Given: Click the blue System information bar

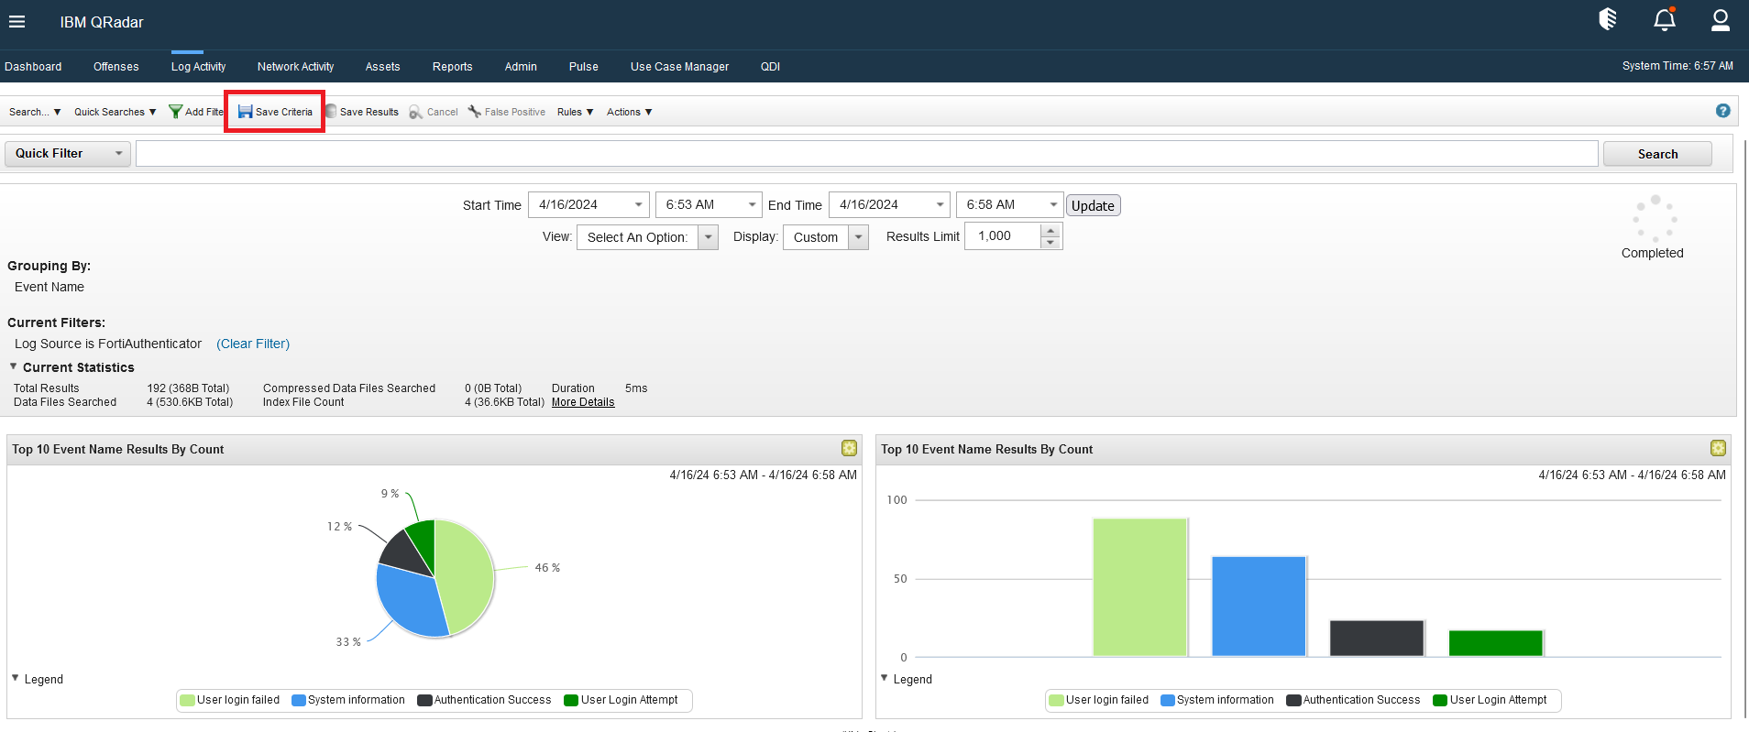Looking at the screenshot, I should click(1259, 606).
